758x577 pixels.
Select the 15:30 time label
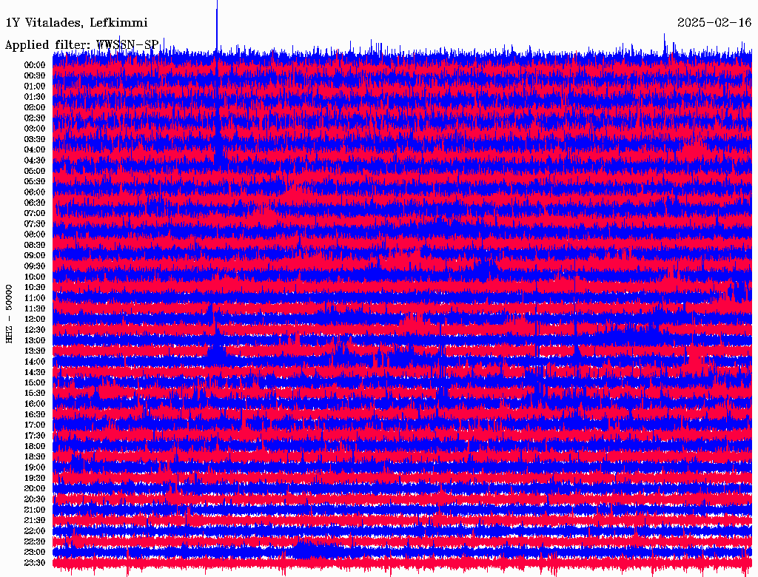[x=35, y=394]
